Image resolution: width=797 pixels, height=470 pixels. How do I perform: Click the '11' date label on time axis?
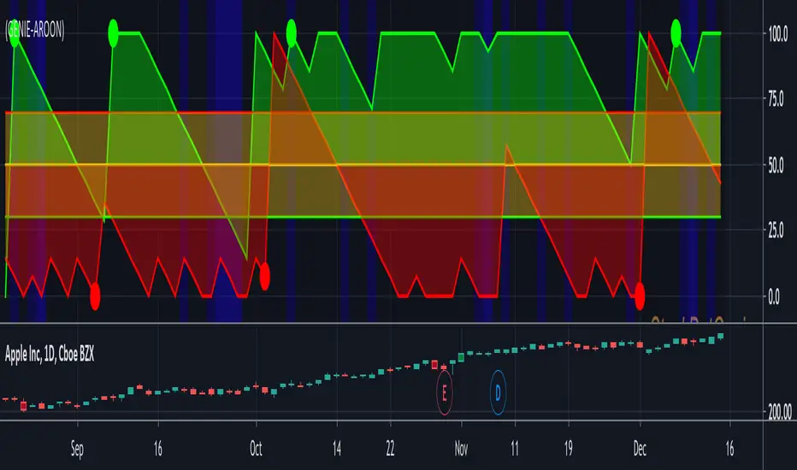pyautogui.click(x=515, y=449)
